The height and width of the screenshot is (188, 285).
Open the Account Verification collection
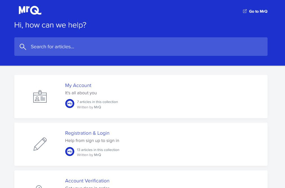coord(87,181)
